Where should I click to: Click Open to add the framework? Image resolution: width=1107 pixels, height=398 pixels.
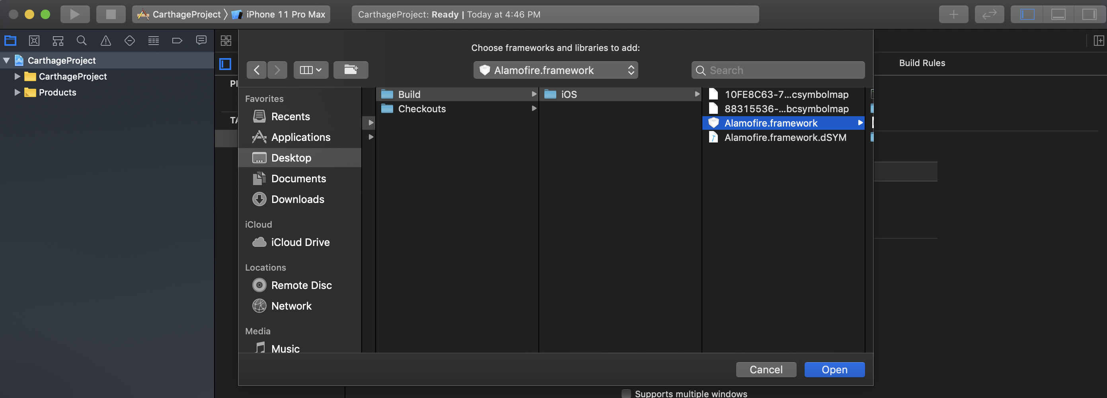pos(834,370)
